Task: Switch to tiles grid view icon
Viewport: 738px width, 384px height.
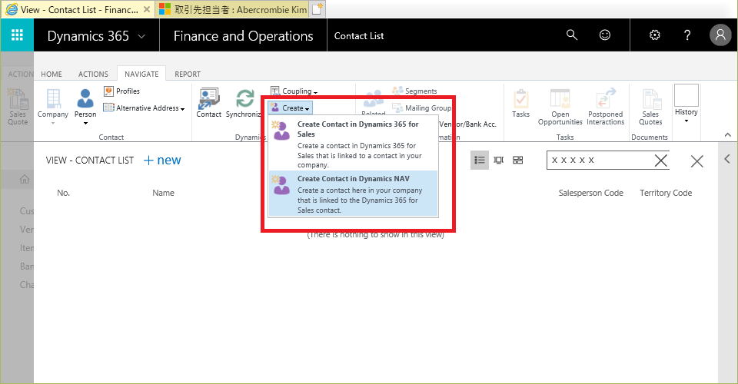Action: click(x=517, y=161)
